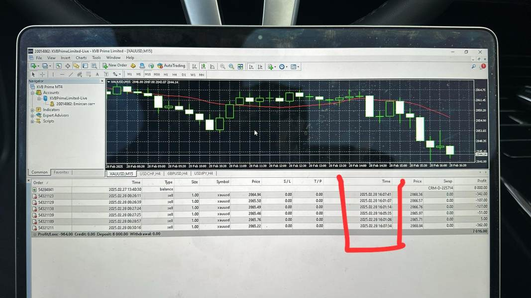This screenshot has width=531, height=298.
Task: Open the Charts menu
Action: click(x=81, y=58)
